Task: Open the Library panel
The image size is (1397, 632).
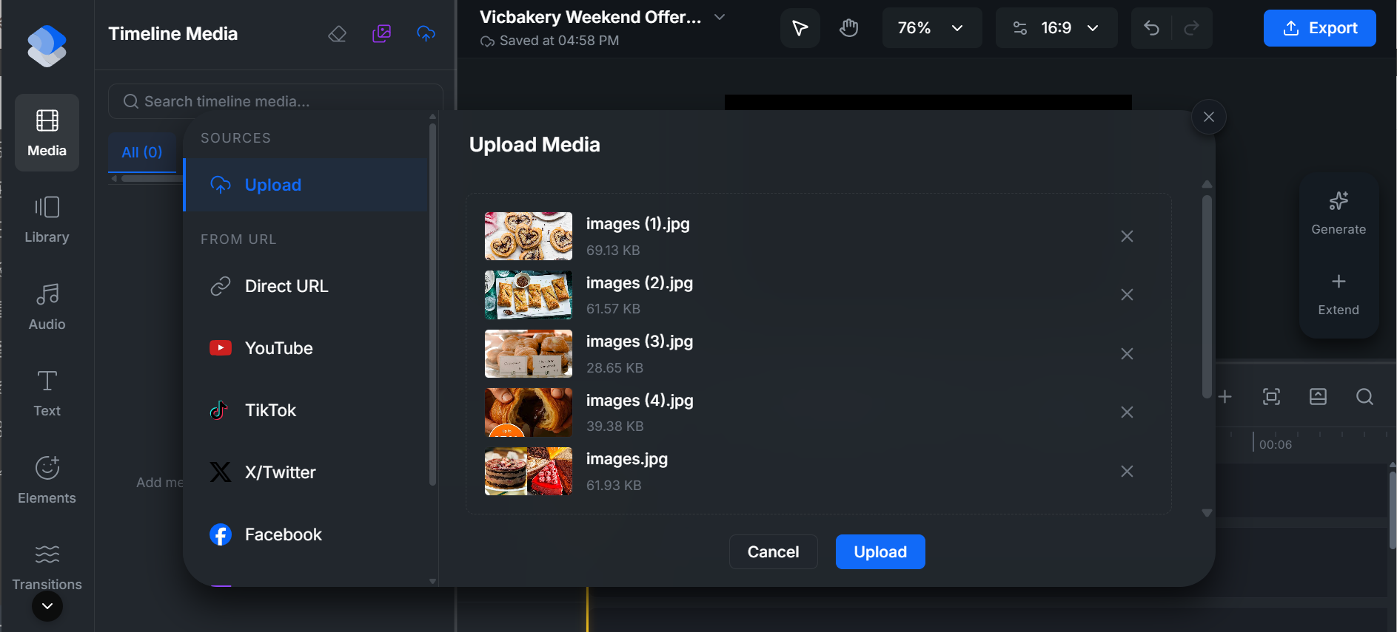Action: (x=47, y=220)
